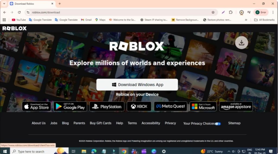Click the Get it on Google Play badge

coord(70,106)
